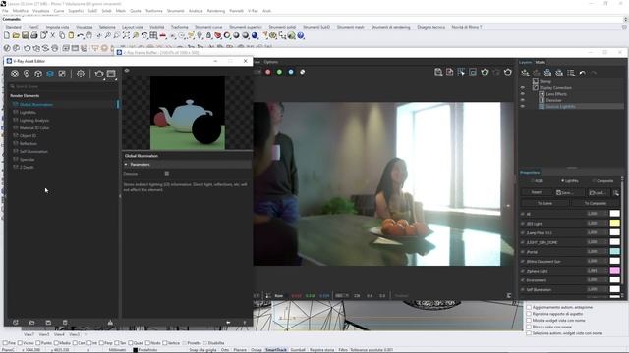Click Reset button in LightMix properties
The image size is (629, 353).
537,192
